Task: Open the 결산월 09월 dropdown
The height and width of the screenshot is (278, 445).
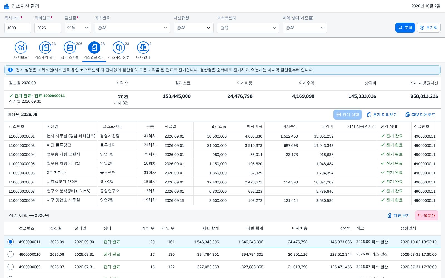Action: pos(78,28)
